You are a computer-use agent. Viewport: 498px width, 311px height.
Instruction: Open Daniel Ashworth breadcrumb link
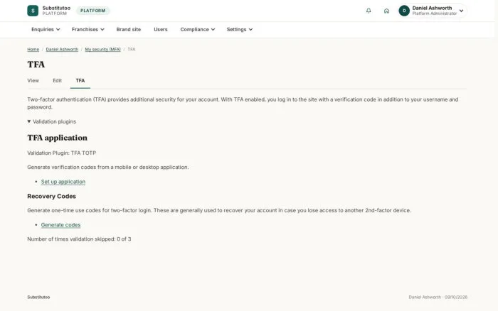[x=62, y=50]
